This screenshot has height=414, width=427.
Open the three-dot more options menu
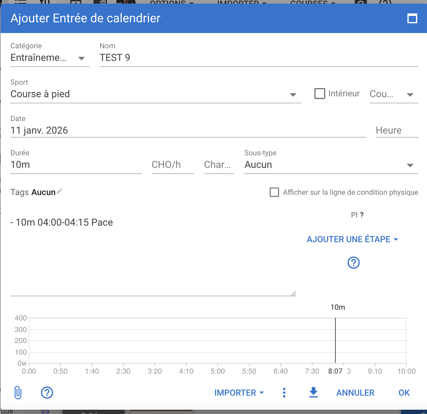click(284, 393)
